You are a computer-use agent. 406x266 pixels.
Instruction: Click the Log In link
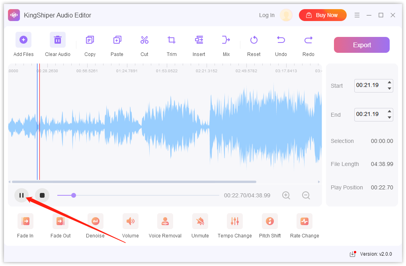click(267, 15)
